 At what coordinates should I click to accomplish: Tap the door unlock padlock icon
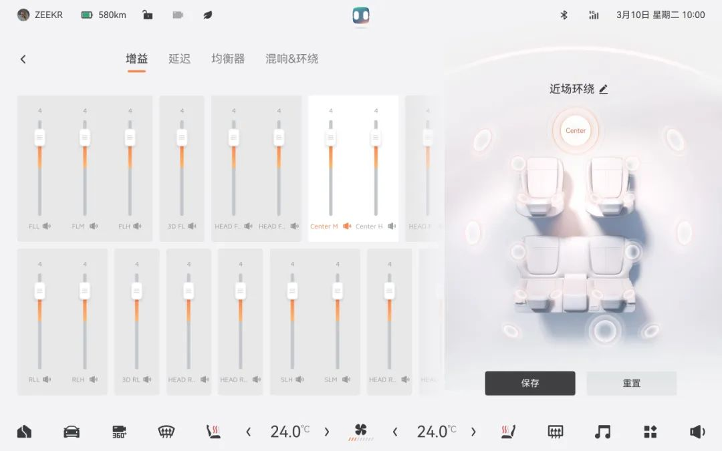147,15
